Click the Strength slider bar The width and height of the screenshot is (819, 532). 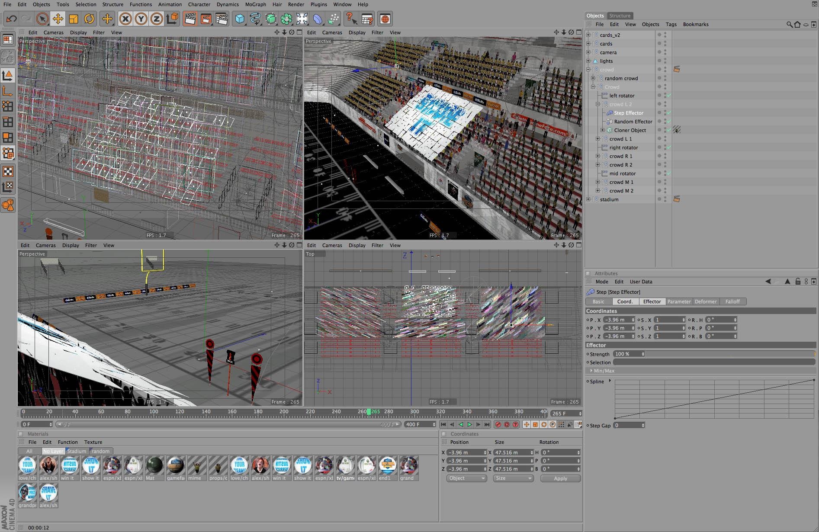click(729, 354)
